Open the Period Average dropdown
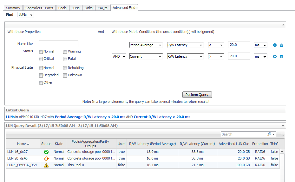This screenshot has height=182, width=295. tap(146, 45)
